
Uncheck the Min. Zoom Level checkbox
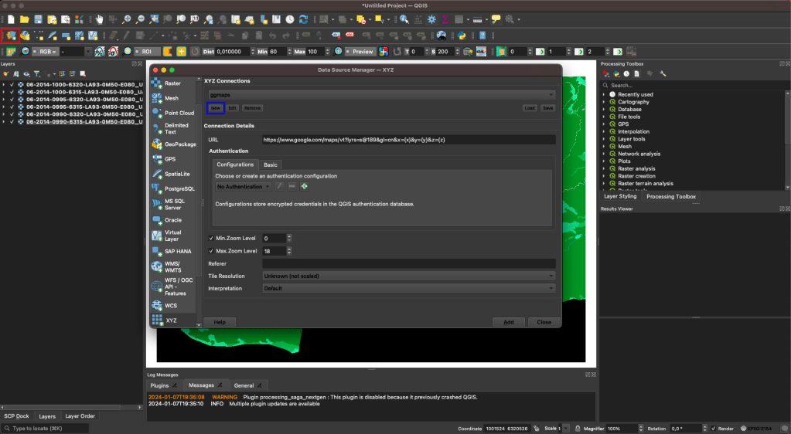[211, 239]
